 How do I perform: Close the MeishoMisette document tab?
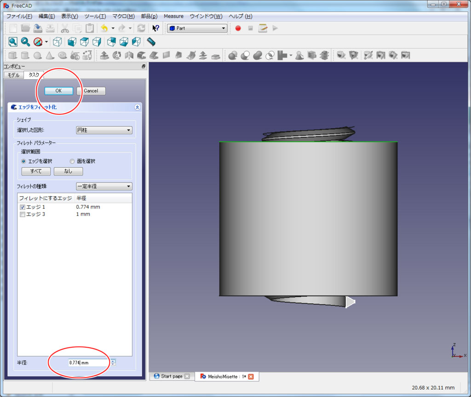[x=251, y=376]
